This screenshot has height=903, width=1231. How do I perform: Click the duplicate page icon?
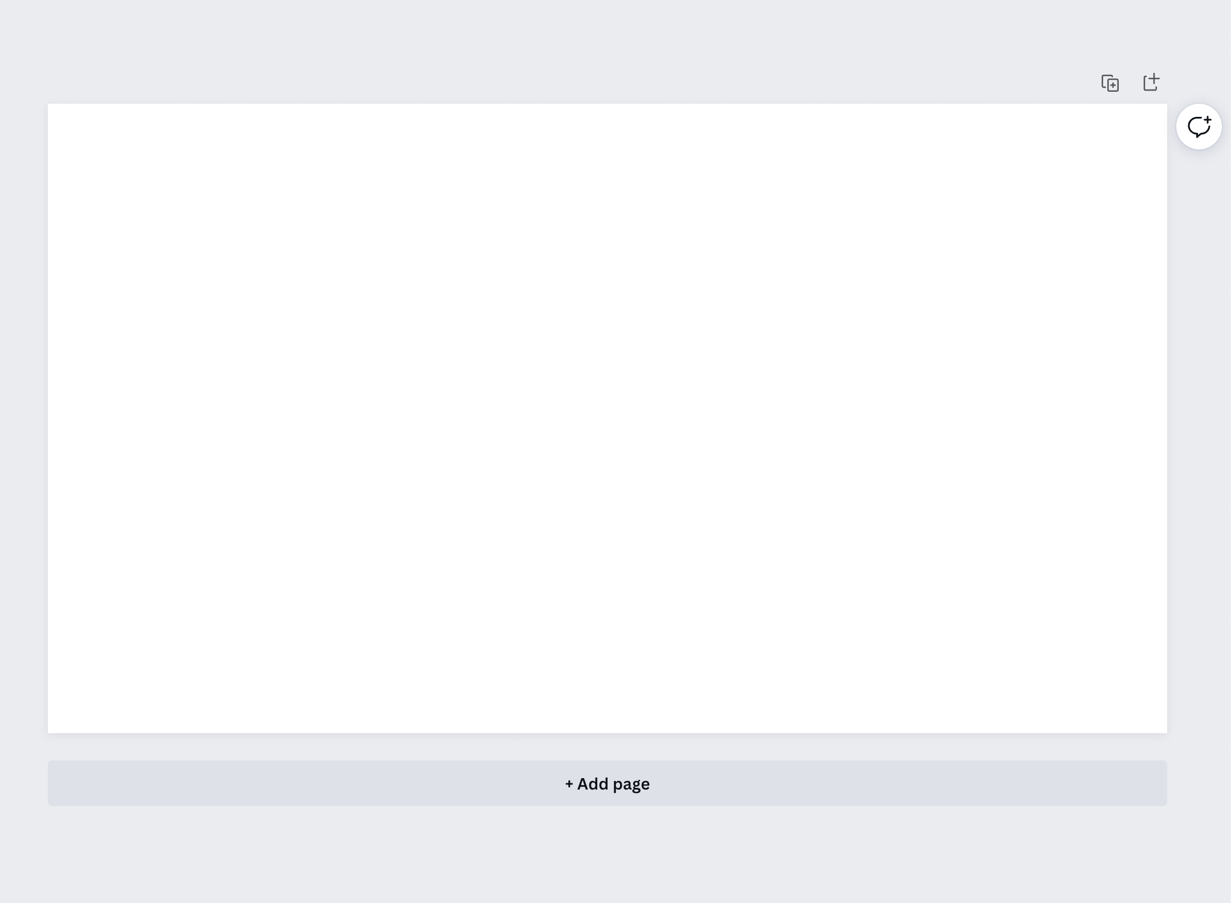[1111, 83]
